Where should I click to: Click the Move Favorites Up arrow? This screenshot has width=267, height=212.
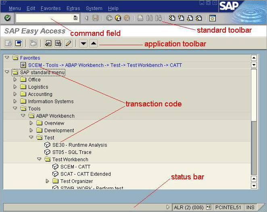pyautogui.click(x=94, y=44)
